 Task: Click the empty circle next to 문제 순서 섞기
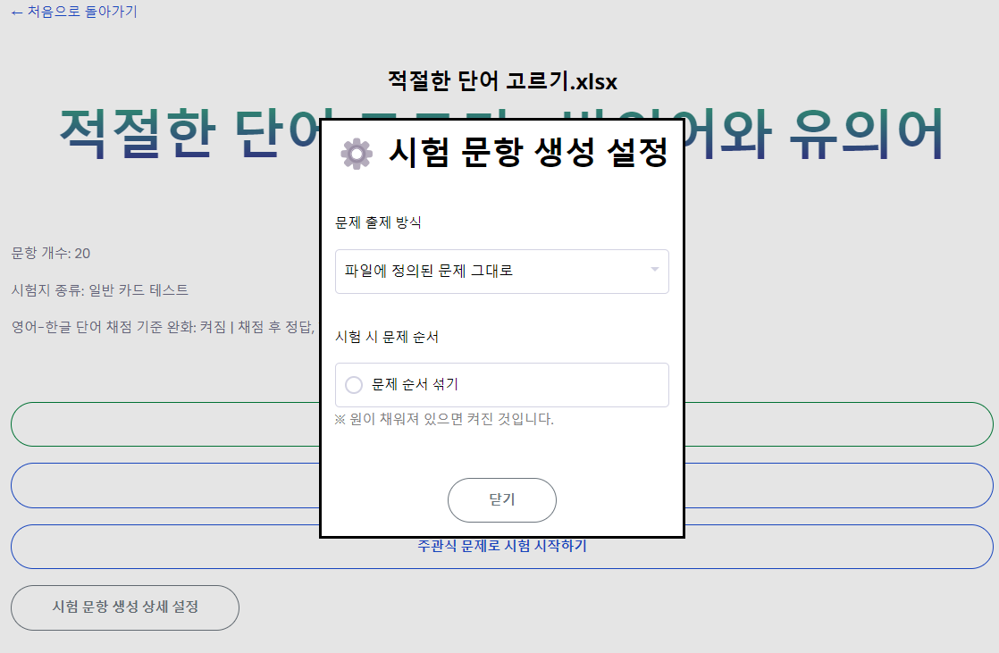(x=352, y=385)
